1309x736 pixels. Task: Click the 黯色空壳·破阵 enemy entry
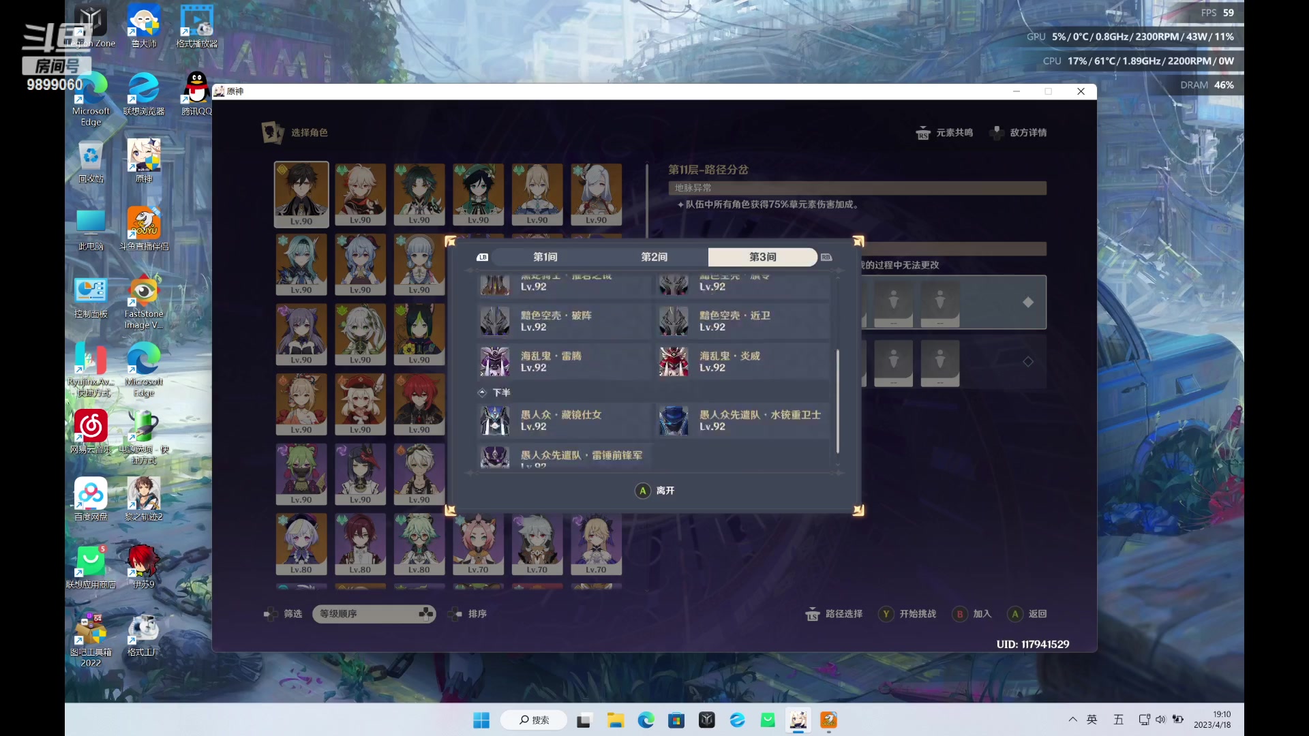point(565,321)
